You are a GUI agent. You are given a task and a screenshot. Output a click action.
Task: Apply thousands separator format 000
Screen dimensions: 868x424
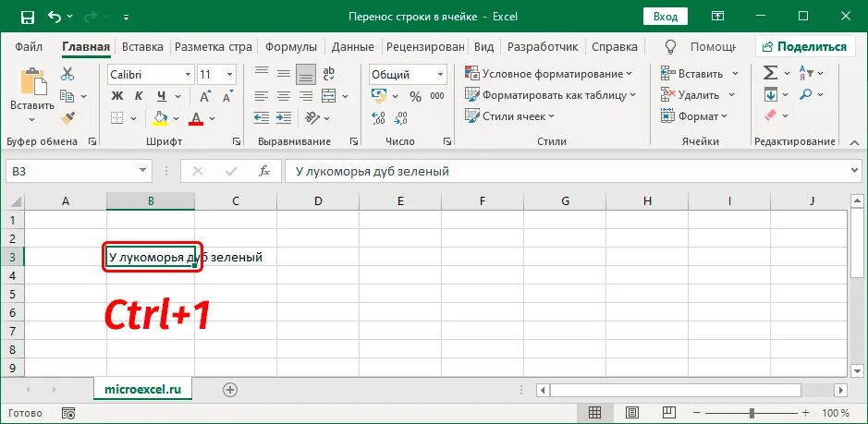point(436,96)
